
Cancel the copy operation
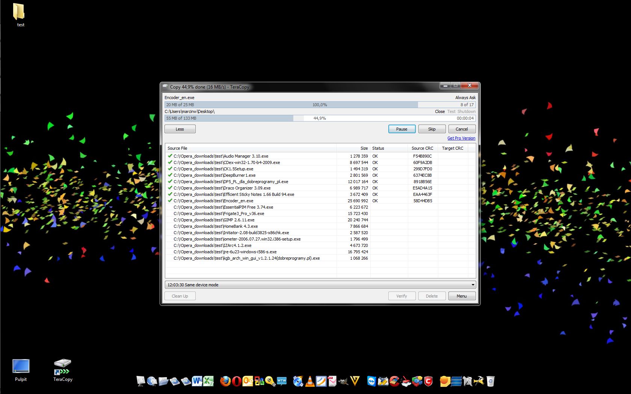click(x=462, y=129)
